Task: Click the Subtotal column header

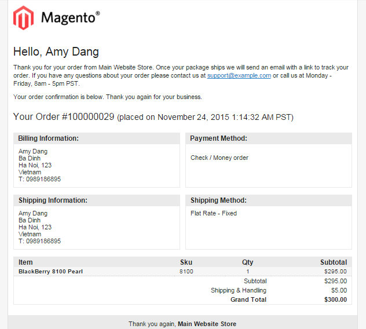Action: pos(334,262)
